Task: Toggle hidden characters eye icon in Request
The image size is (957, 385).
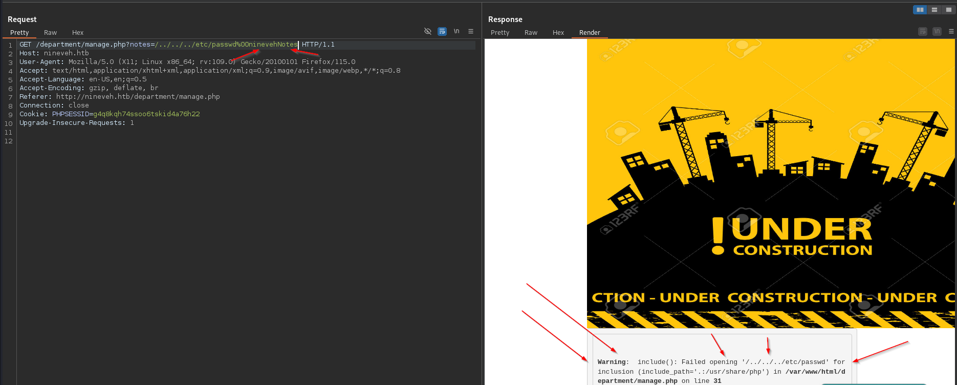Action: point(428,32)
